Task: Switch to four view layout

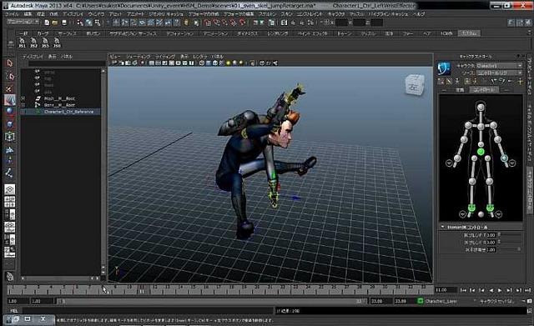Action: pyautogui.click(x=9, y=202)
